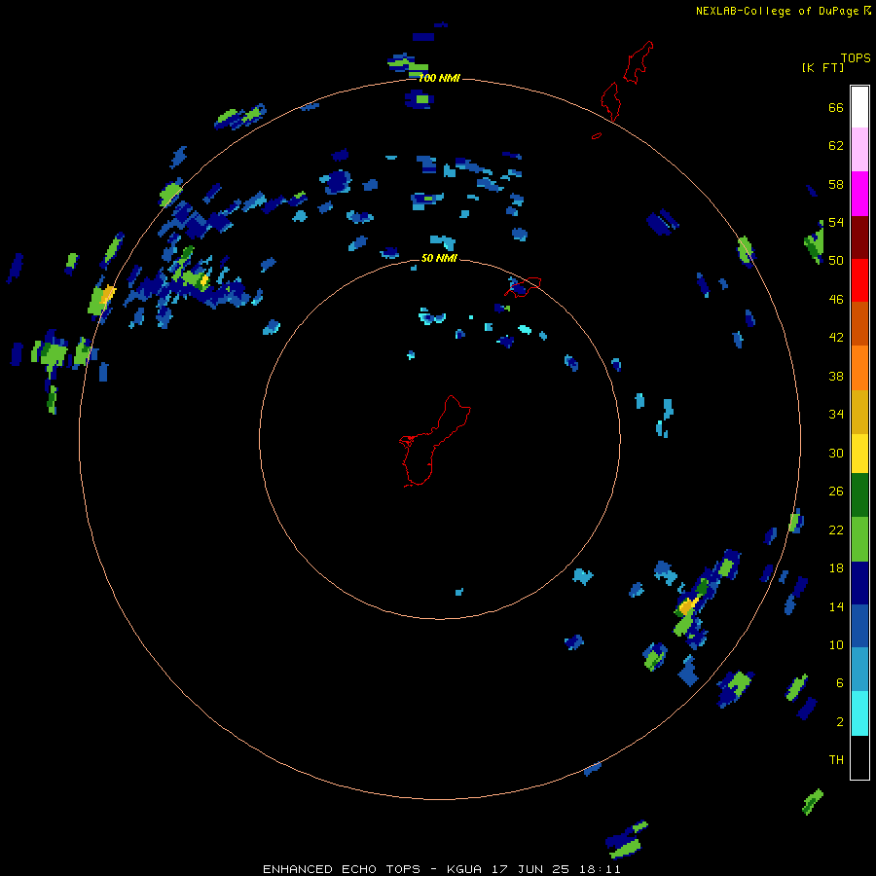Viewport: 876px width, 876px height.
Task: Click the 46 legend value
Action: (836, 300)
